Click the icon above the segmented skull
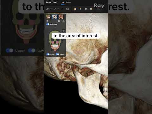 [x=63, y=31]
